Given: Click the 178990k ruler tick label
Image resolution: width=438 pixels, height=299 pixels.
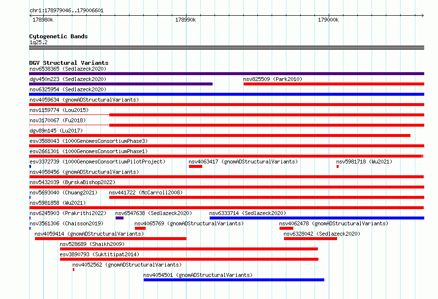Looking at the screenshot, I should [186, 20].
